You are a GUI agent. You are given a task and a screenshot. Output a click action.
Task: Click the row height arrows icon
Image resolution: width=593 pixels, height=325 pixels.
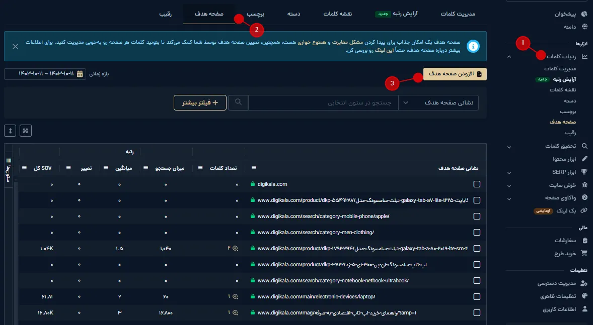[x=10, y=131]
